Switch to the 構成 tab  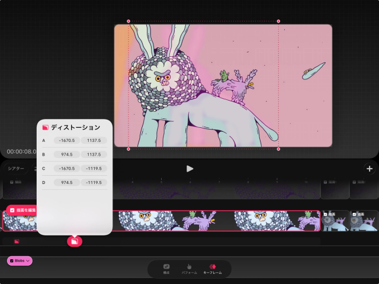[166, 269]
